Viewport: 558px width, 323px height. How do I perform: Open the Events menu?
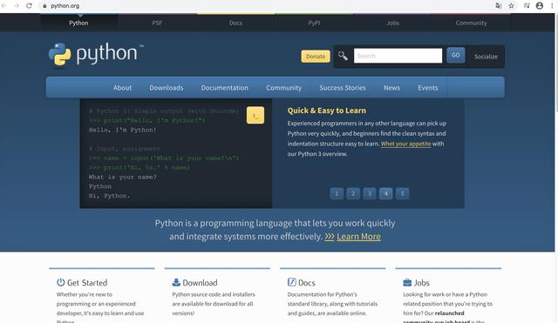428,88
